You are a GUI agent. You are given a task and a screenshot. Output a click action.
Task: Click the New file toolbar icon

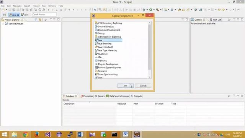pyautogui.click(x=3, y=10)
